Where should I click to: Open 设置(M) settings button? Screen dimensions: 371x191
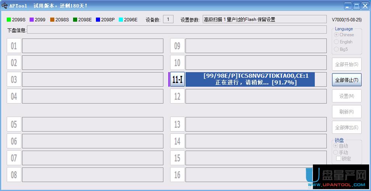point(347,96)
